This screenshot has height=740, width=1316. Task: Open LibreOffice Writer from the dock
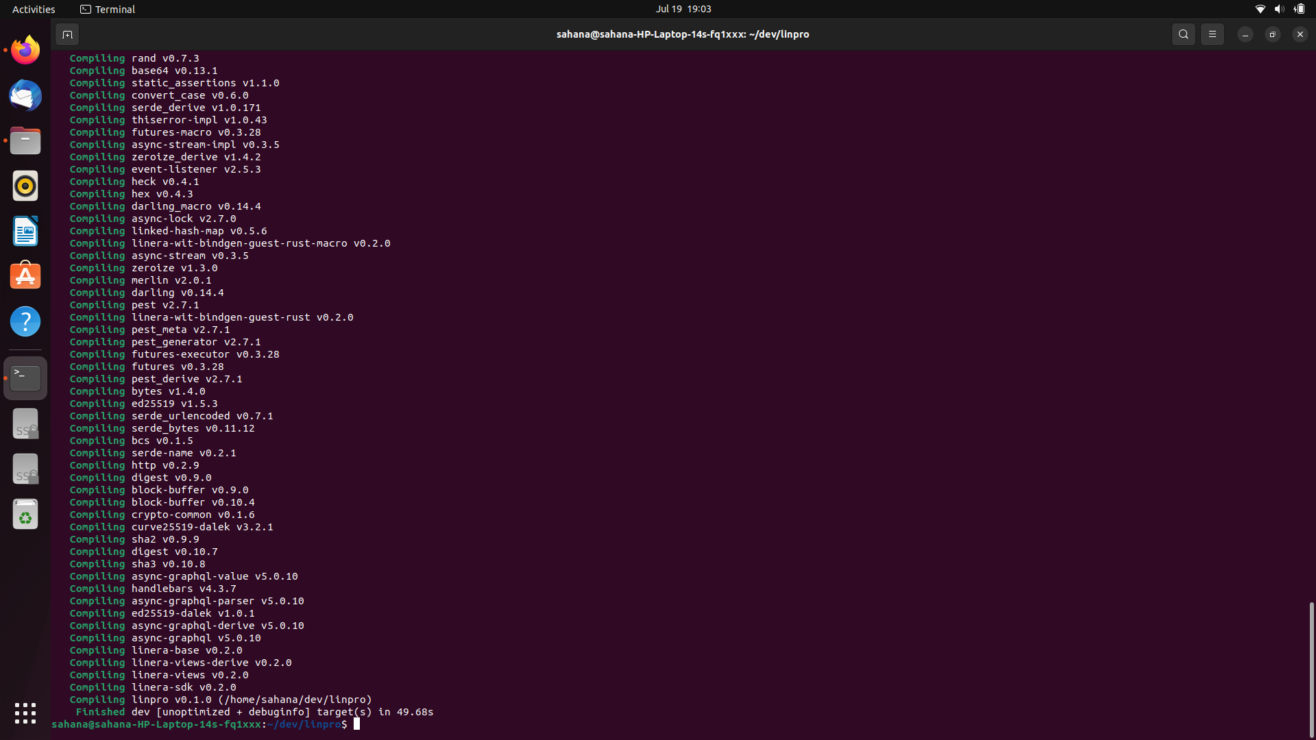pyautogui.click(x=25, y=231)
